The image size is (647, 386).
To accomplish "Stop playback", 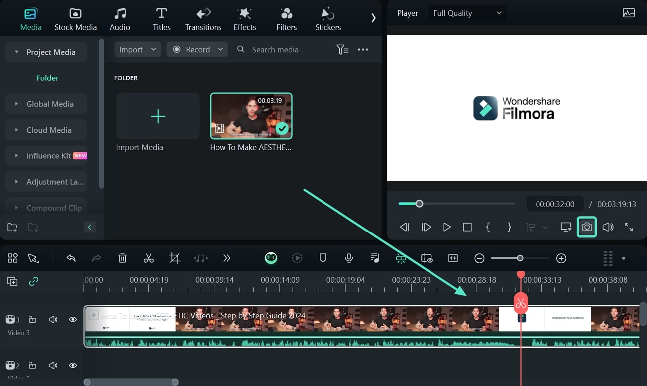I will pos(467,227).
